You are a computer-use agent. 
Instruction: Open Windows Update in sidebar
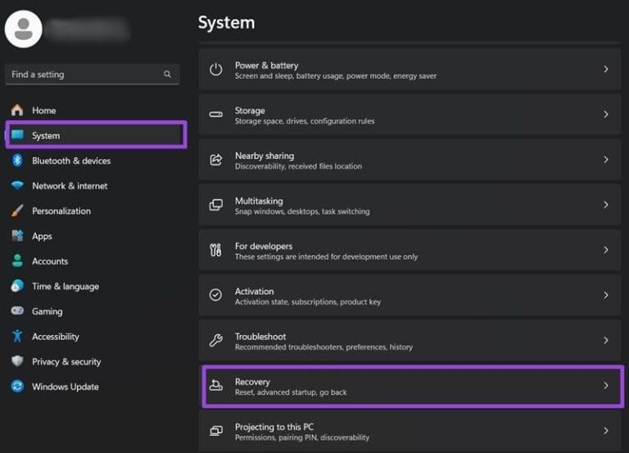pyautogui.click(x=65, y=387)
